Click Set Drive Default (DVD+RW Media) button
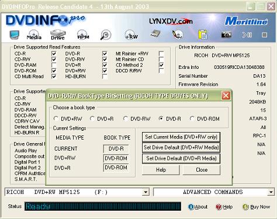Image resolution: width=277 pixels, height=219 pixels. 181,148
